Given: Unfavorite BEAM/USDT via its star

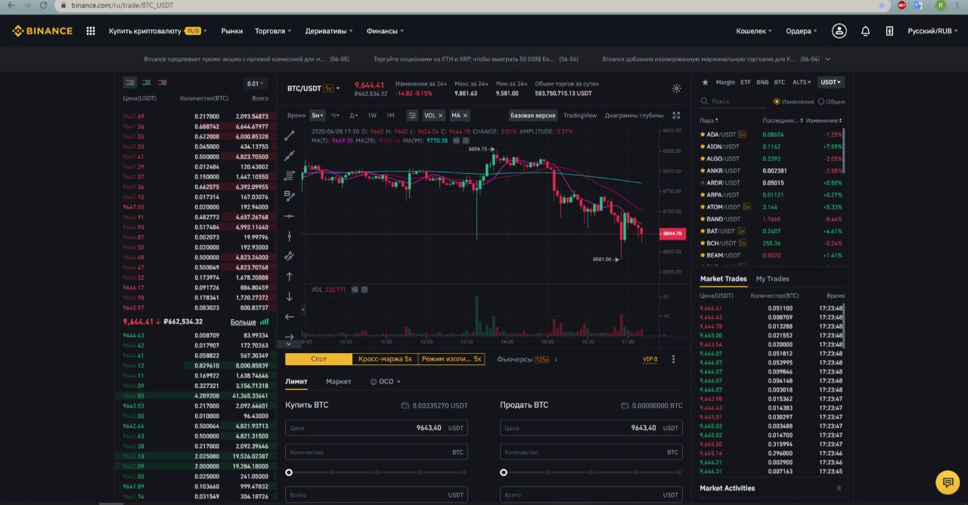Looking at the screenshot, I should (703, 256).
